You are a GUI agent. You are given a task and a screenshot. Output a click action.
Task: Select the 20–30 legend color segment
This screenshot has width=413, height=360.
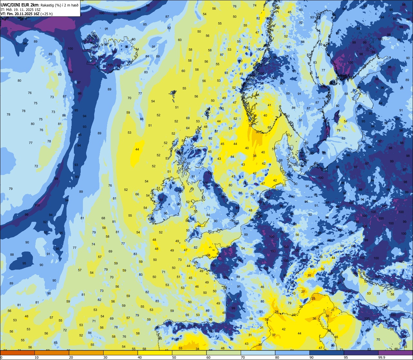click(86, 353)
